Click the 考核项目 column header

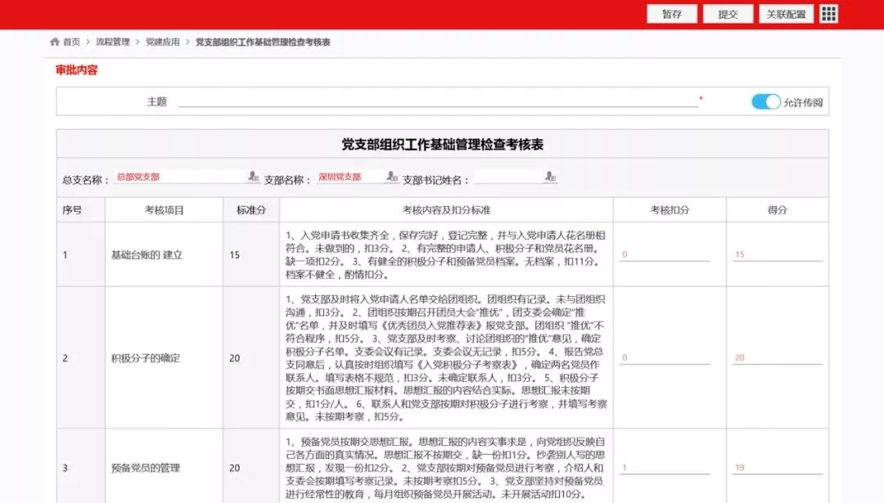[164, 210]
